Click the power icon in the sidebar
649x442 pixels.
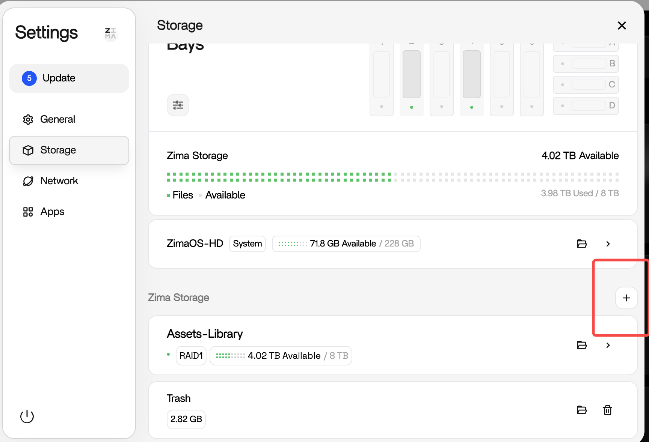27,416
